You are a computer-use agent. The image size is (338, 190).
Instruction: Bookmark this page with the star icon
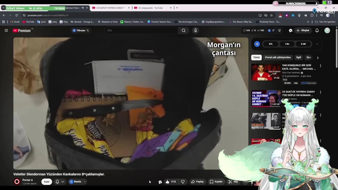(271, 15)
